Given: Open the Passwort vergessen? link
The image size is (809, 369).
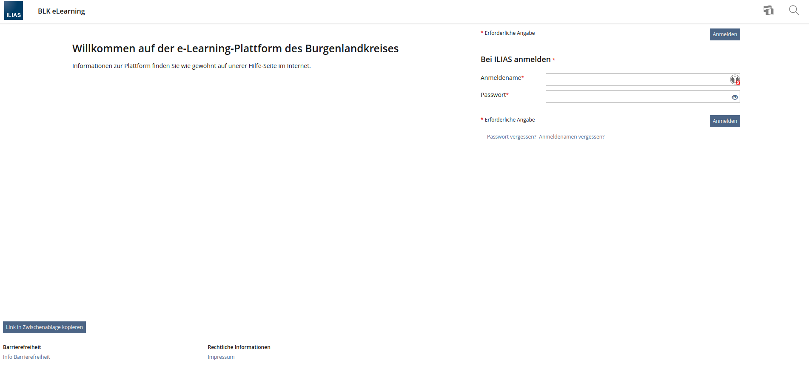Looking at the screenshot, I should (511, 137).
